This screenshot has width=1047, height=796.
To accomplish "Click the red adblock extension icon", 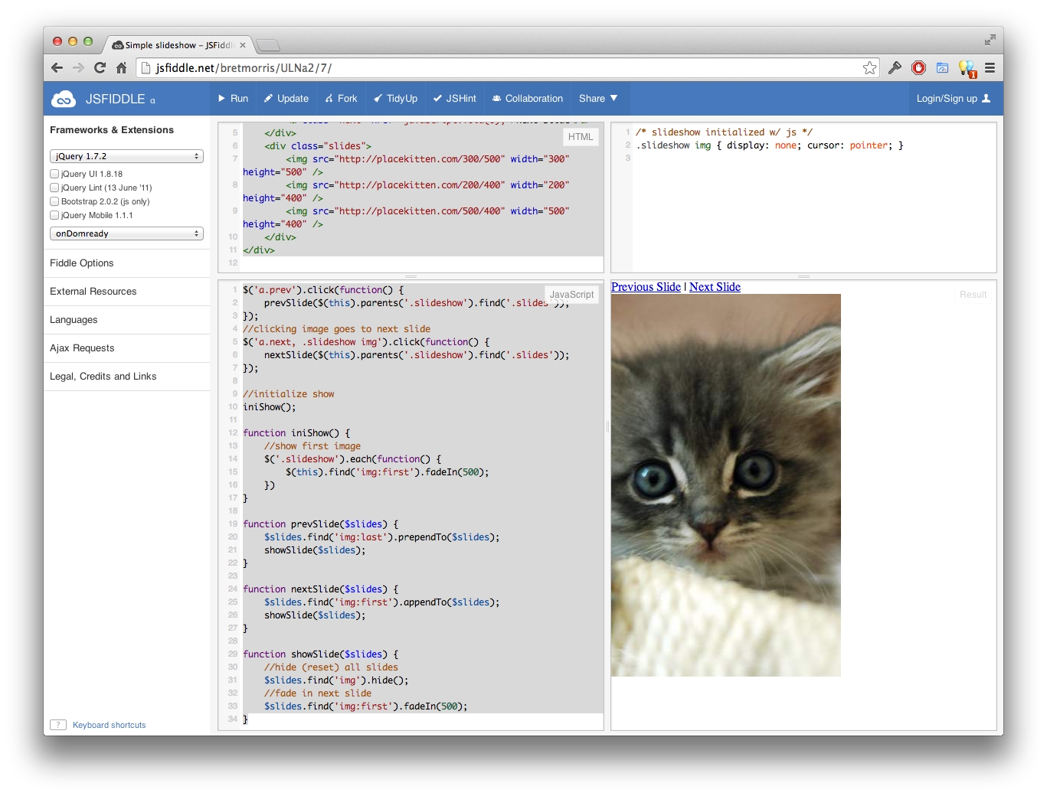I will pos(918,68).
